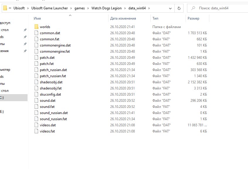This screenshot has height=169, width=248.
Task: Expand the chevron after Ubisoft Game Launcher
Action: (71, 8)
